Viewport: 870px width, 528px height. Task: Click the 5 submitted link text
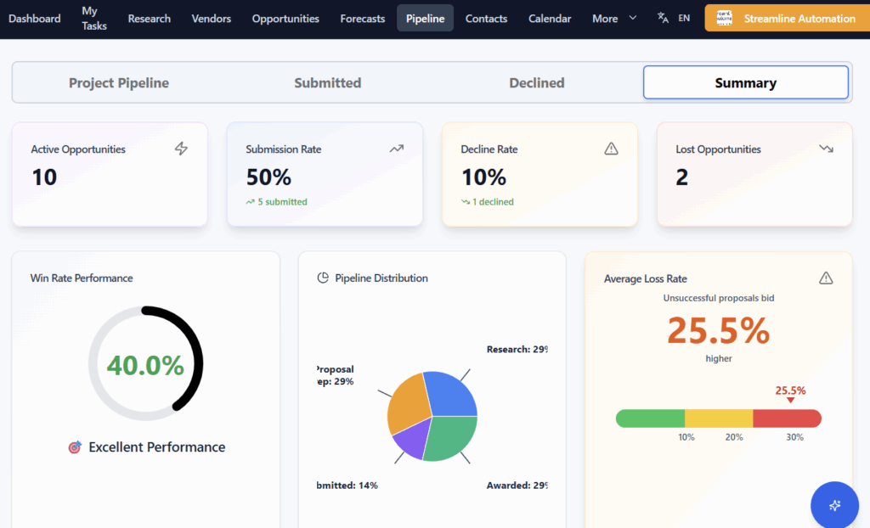[x=281, y=202]
